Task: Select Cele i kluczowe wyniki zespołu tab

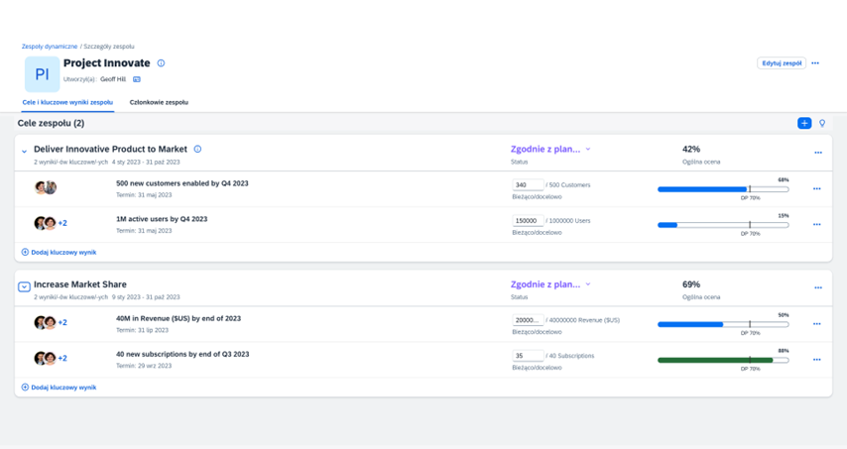Action: tap(67, 102)
